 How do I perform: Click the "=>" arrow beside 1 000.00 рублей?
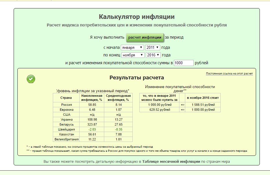(182, 105)
